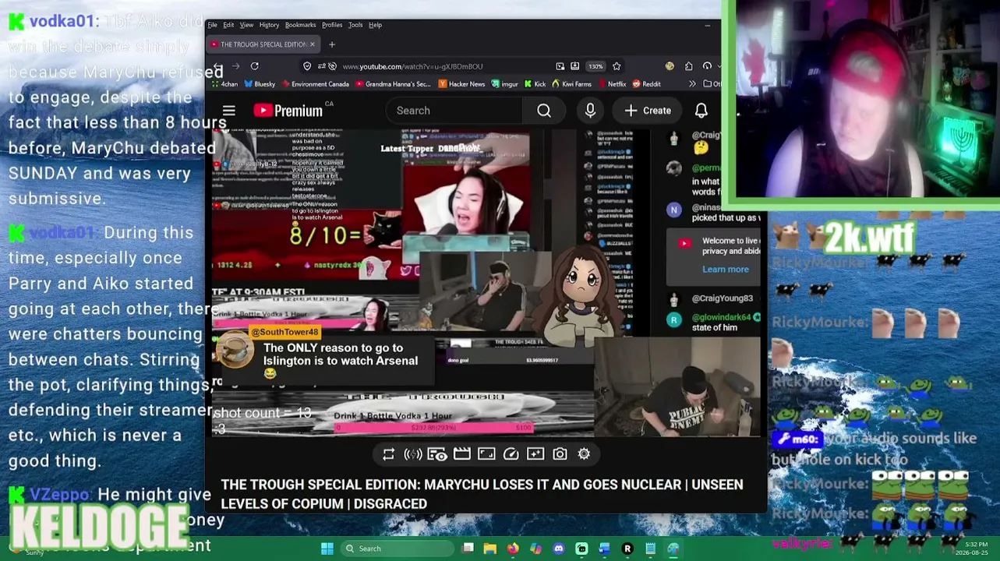Open the site permissions icon in address bar
Viewport: 1000px width, 561px height.
point(321,66)
